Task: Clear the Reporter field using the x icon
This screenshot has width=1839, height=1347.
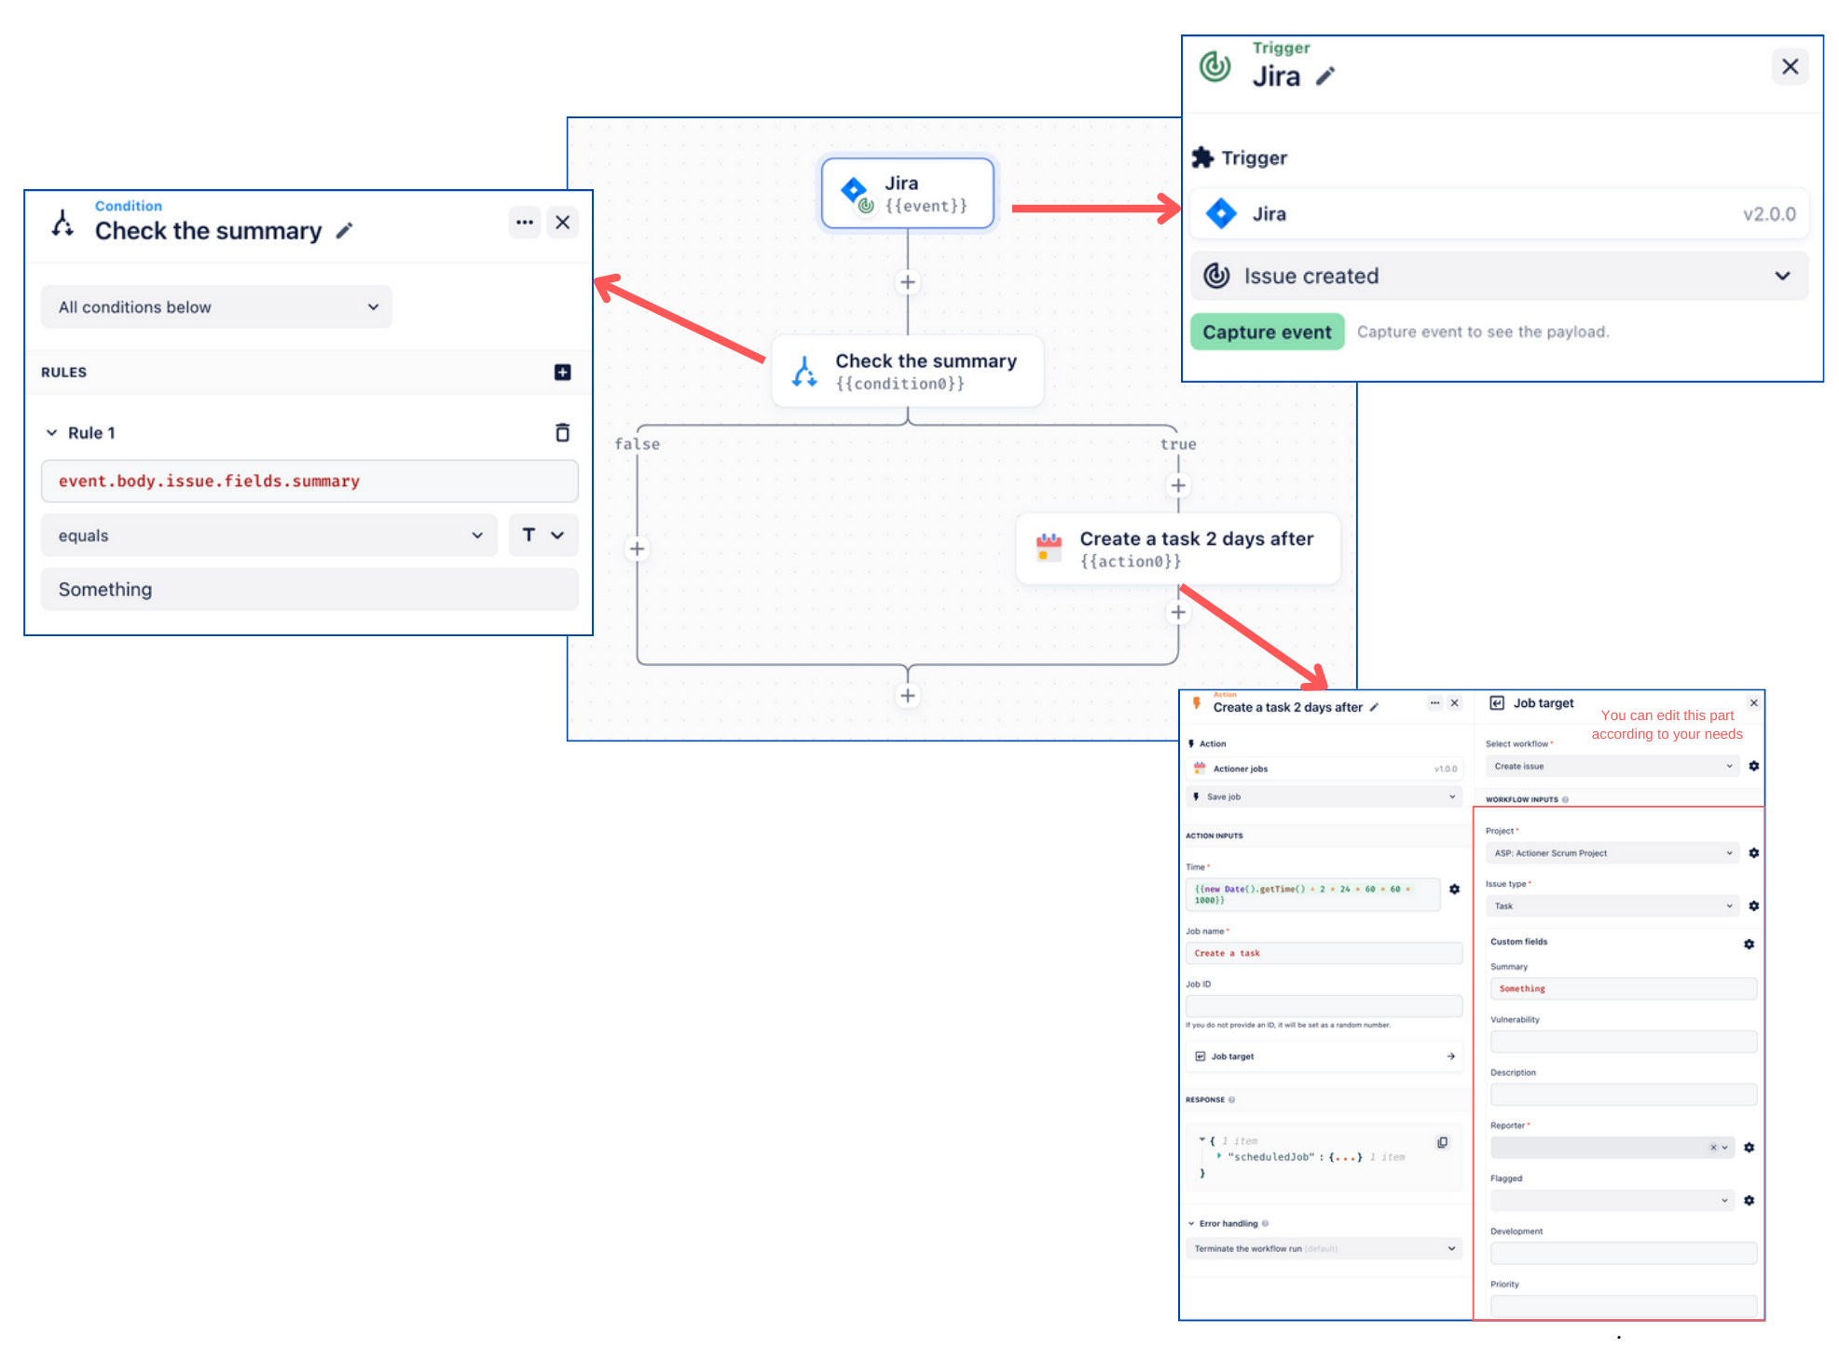Action: tap(1714, 1147)
